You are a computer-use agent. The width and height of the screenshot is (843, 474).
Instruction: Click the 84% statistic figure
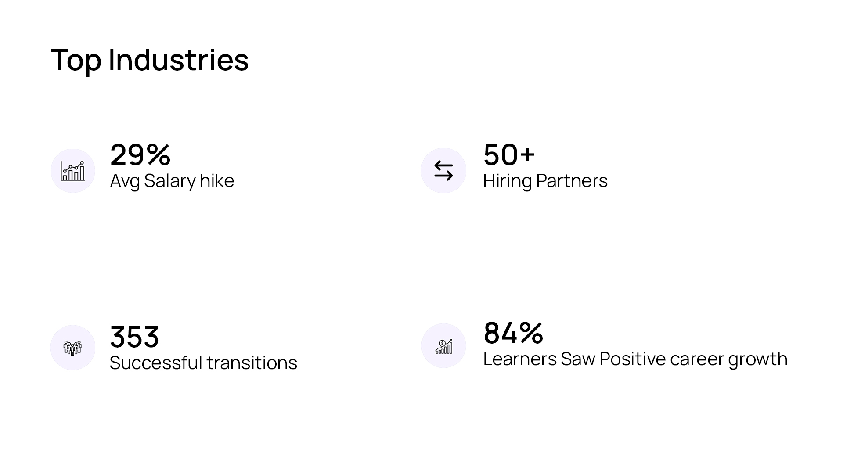coord(513,333)
